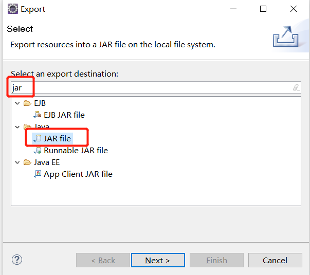
Task: Open help via question mark icon
Action: (x=17, y=260)
